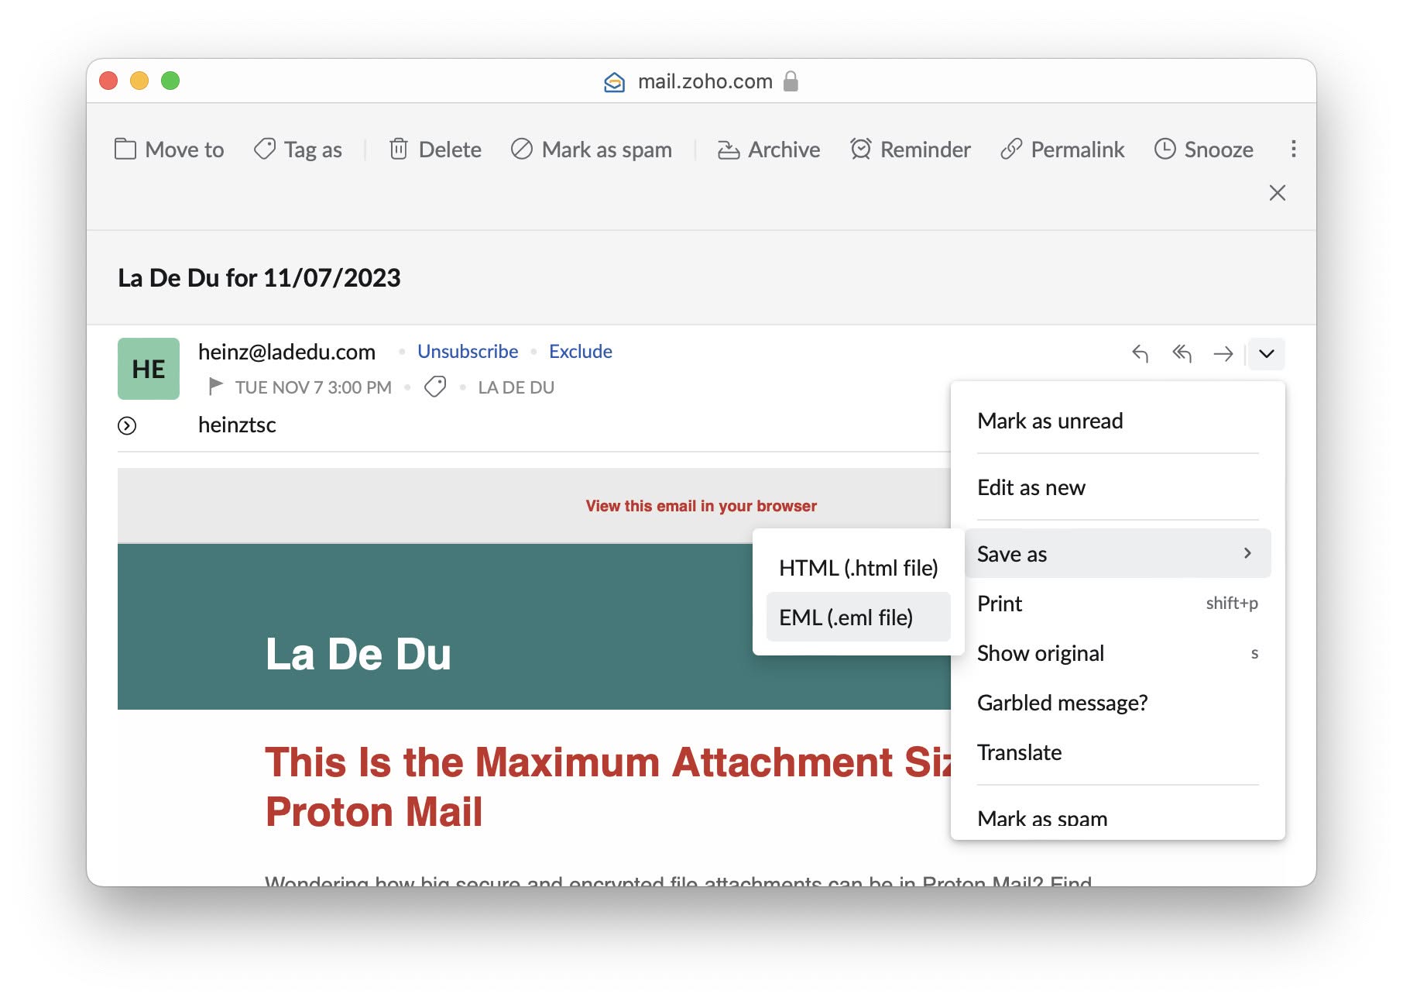1403x1001 pixels.
Task: Click the TUE NOV 7 3:00 PM timestamp
Action: pos(314,387)
